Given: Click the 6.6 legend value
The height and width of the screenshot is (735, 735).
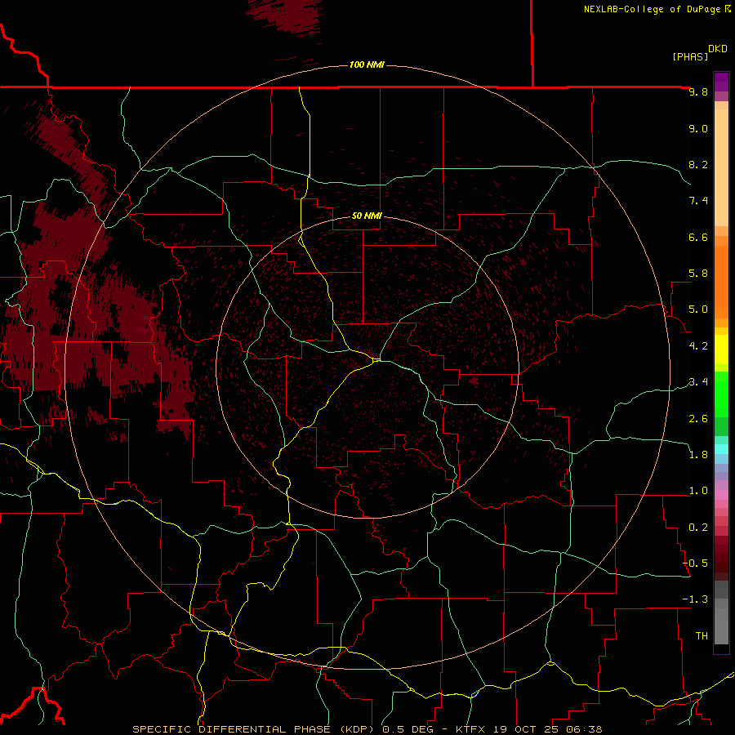Looking at the screenshot, I should [698, 237].
